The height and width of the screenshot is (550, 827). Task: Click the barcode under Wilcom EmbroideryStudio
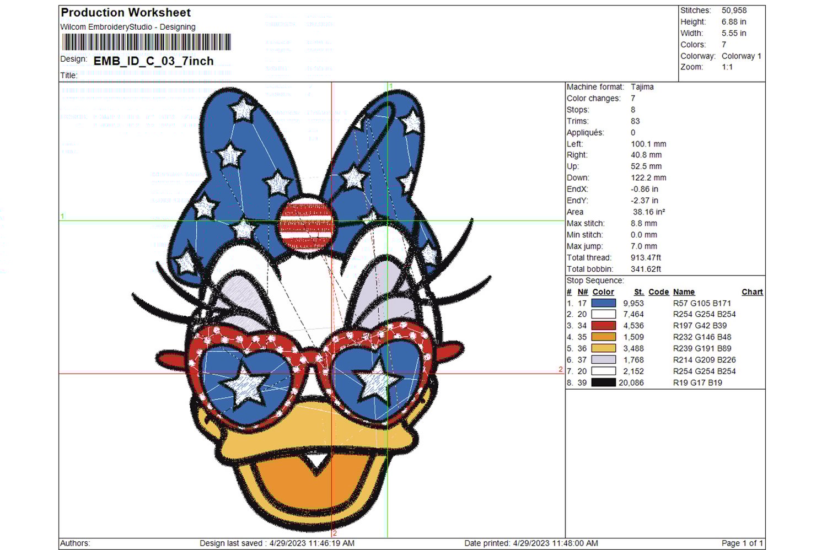point(146,42)
